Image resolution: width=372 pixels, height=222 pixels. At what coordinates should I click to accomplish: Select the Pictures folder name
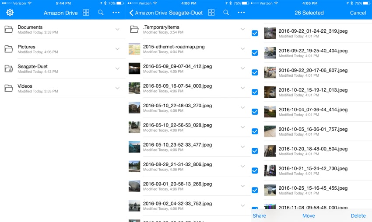coord(26,47)
